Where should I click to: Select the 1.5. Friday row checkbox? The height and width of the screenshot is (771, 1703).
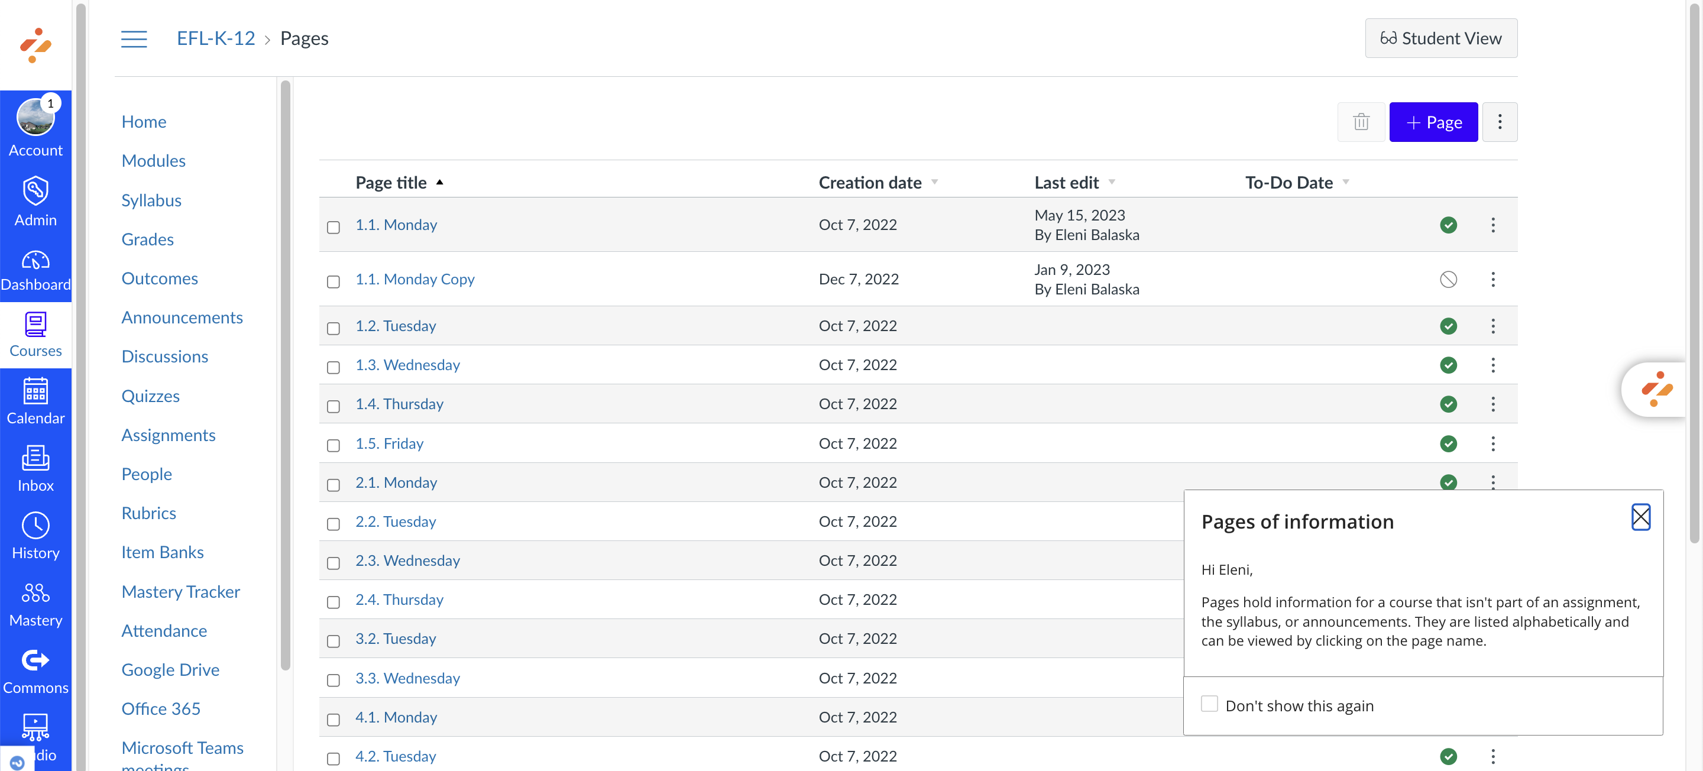pyautogui.click(x=333, y=445)
